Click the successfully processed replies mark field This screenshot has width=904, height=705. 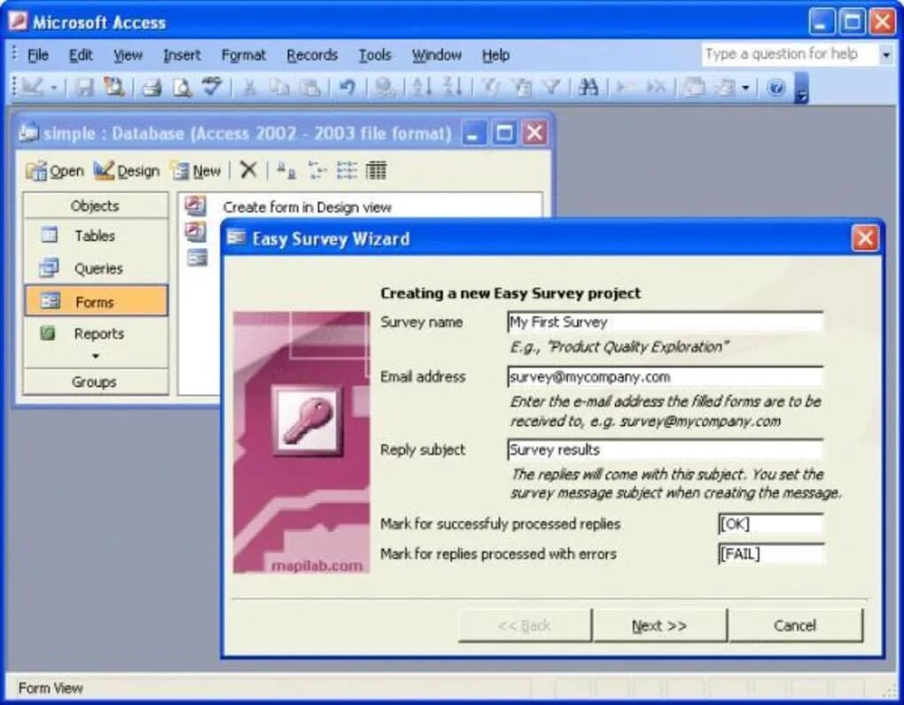771,523
